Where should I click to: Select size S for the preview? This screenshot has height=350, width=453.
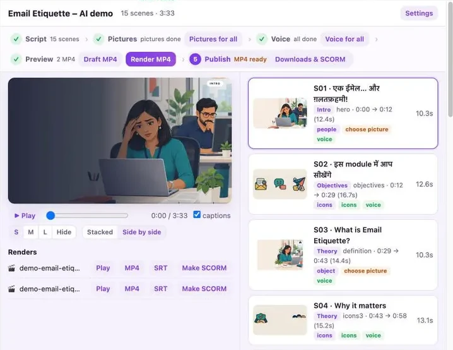[16, 232]
